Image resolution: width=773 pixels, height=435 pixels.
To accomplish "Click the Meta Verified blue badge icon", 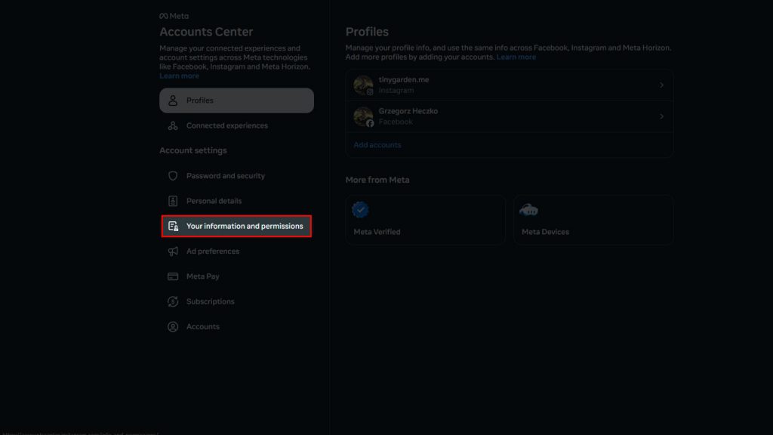I will point(361,210).
